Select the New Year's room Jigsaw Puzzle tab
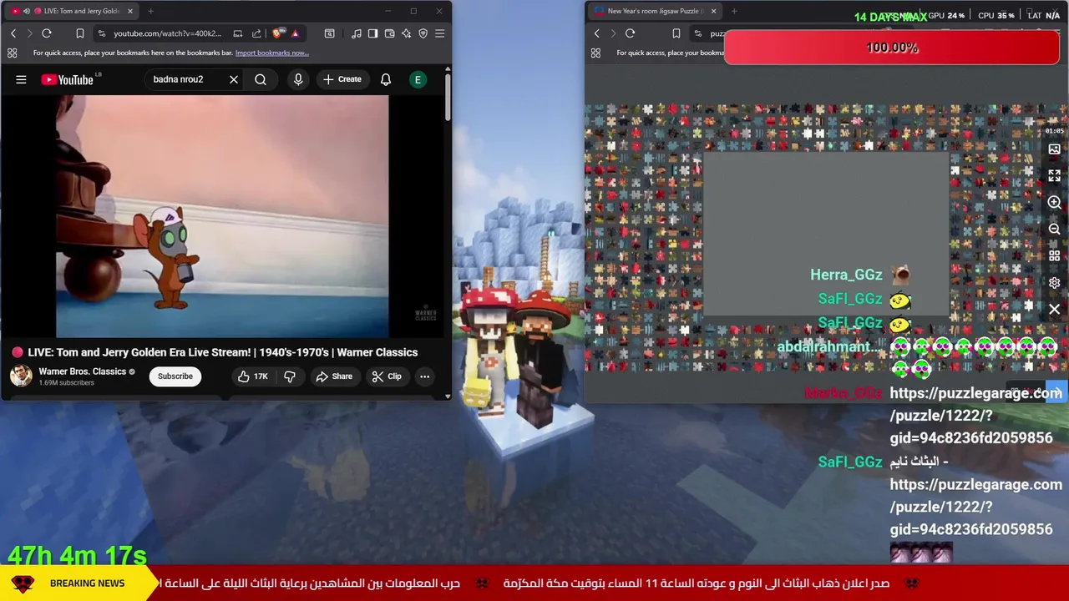The image size is (1069, 601). tap(656, 11)
